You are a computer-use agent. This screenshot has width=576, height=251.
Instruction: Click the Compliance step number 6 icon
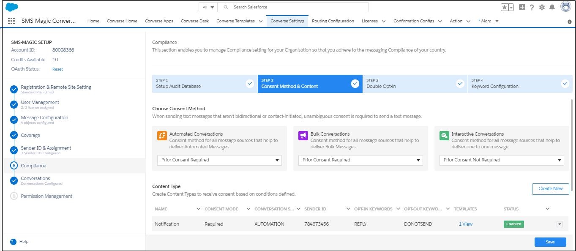(14, 166)
